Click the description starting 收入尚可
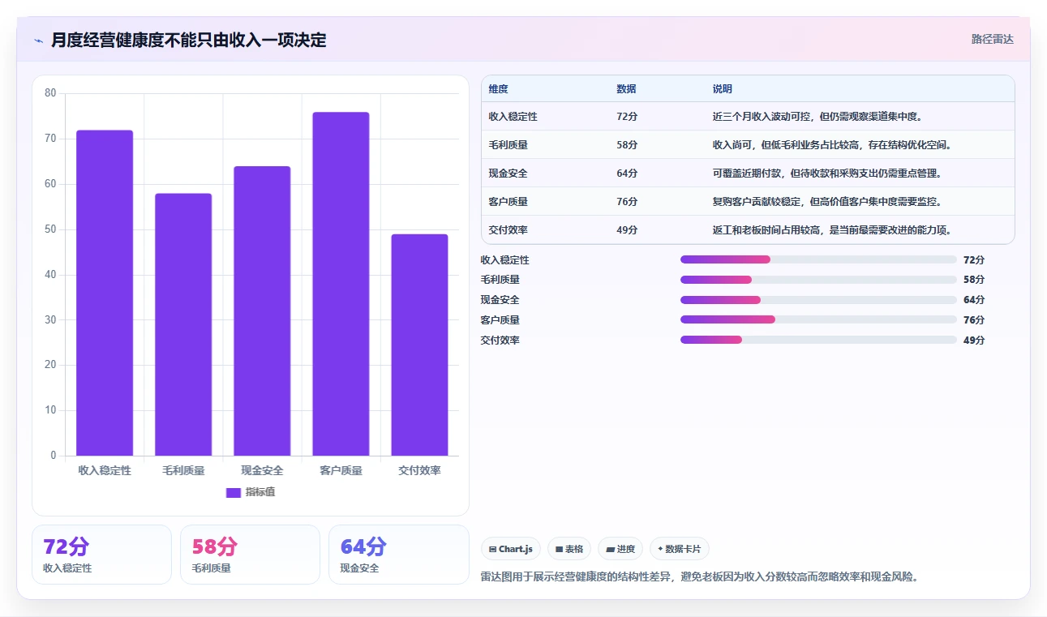 coord(832,145)
